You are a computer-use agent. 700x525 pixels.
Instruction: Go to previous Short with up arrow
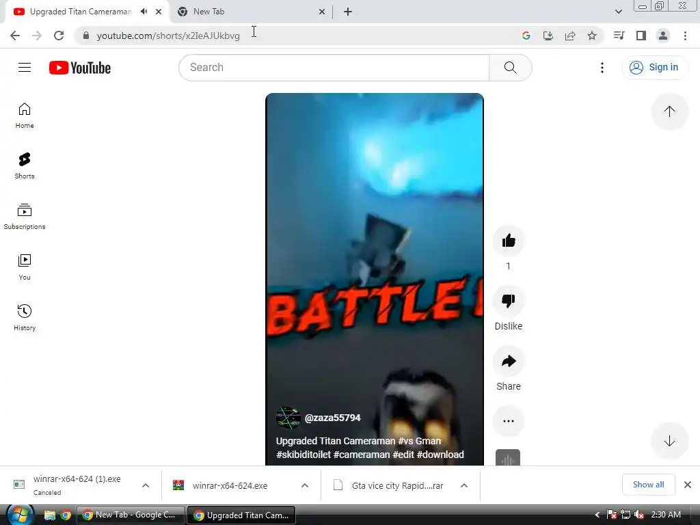669,111
